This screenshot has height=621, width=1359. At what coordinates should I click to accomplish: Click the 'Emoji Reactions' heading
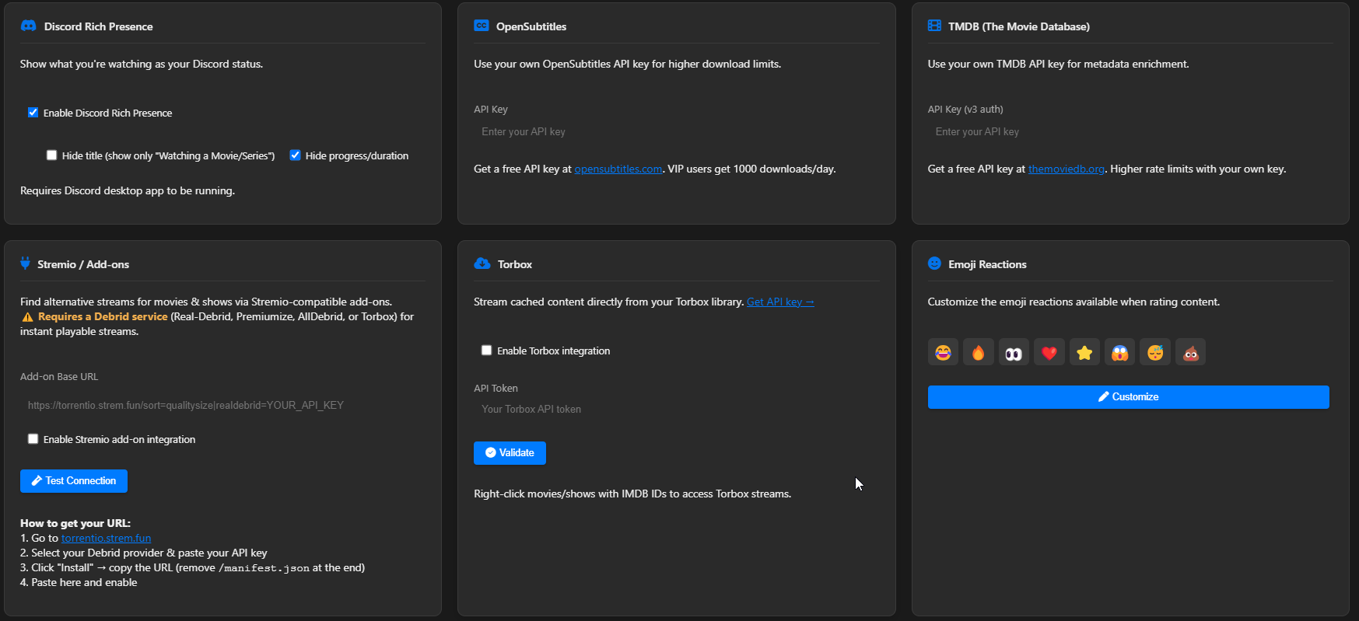pyautogui.click(x=987, y=264)
